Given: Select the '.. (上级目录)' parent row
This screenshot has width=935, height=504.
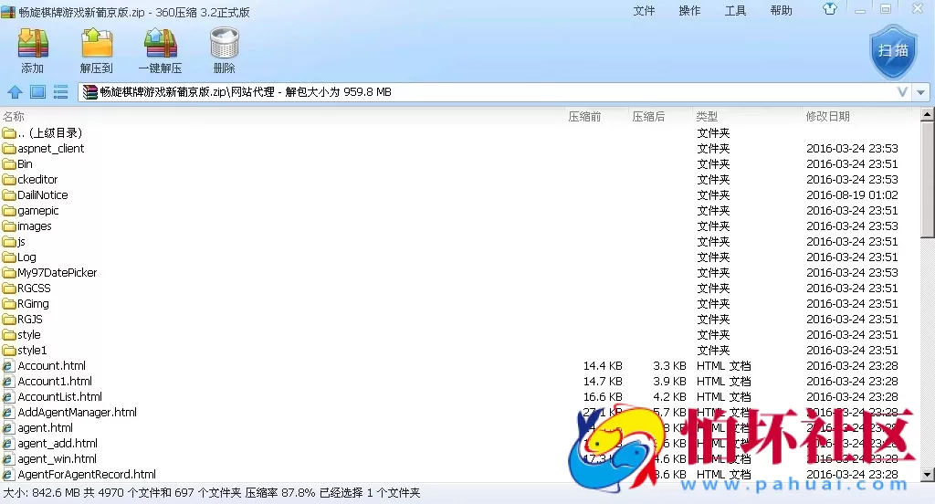Looking at the screenshot, I should tap(460, 133).
